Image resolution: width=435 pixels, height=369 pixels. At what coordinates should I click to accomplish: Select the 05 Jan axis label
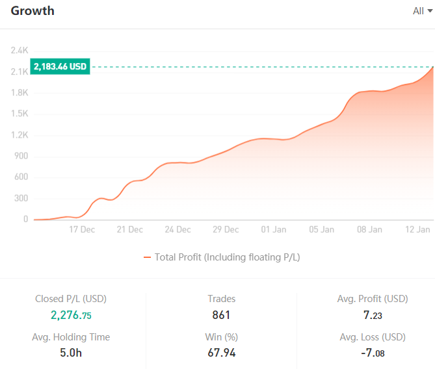point(321,229)
